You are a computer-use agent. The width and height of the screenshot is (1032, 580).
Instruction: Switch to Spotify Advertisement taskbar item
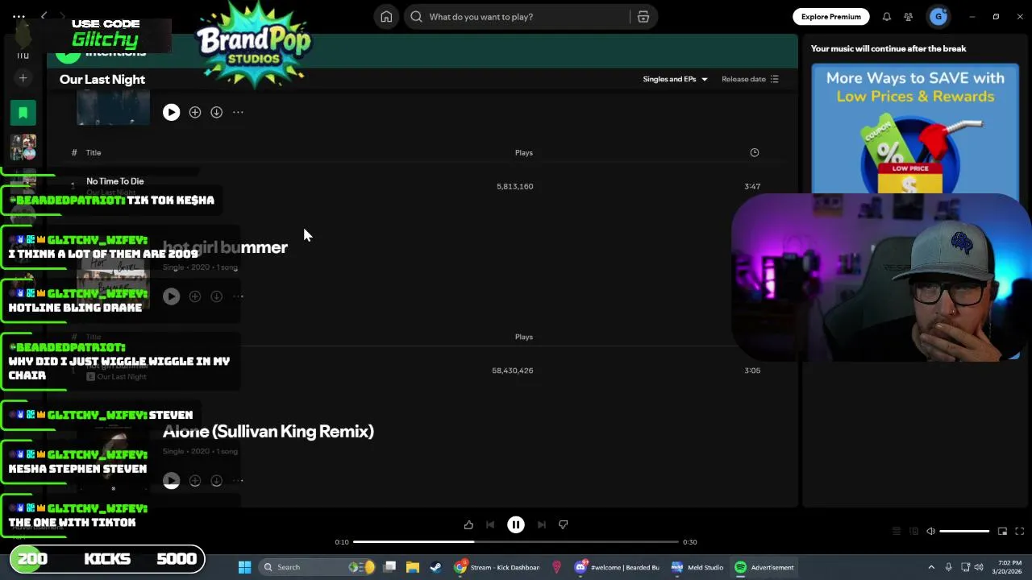(x=764, y=567)
